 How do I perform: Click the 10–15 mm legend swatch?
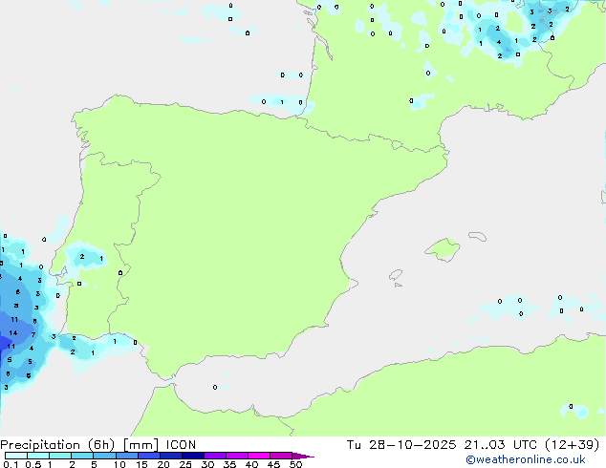point(126,456)
